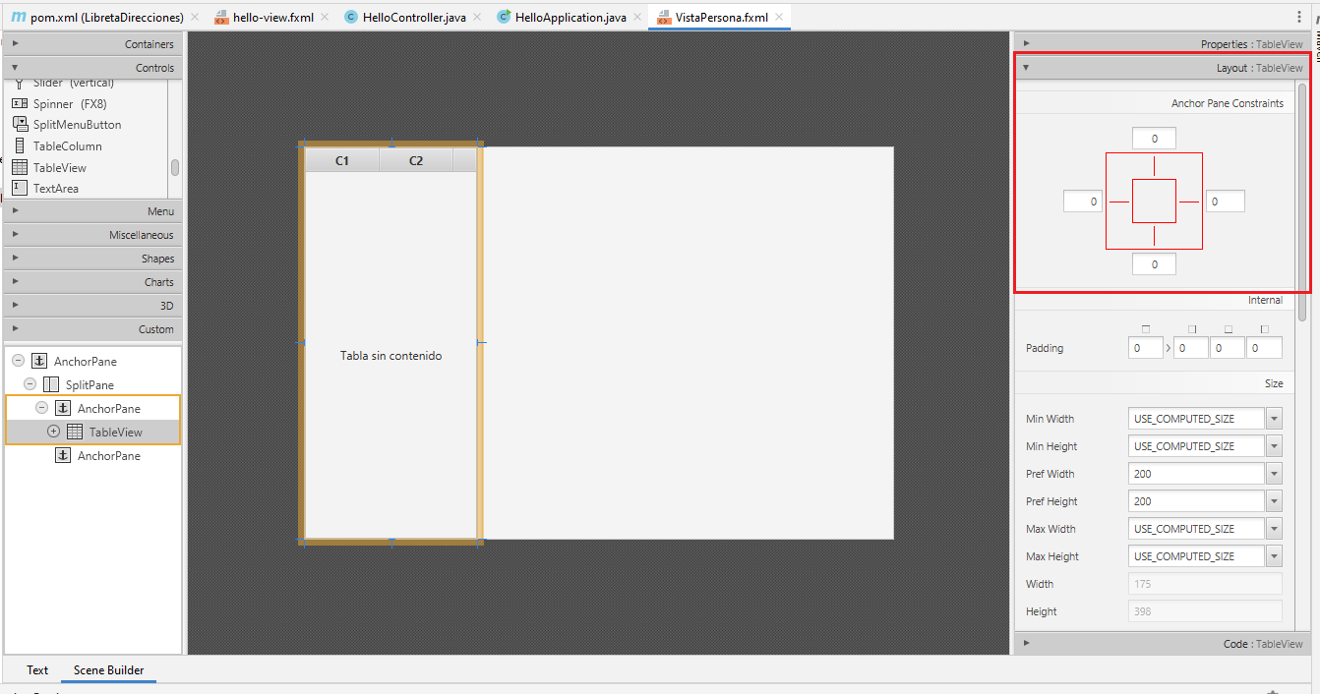Switch to the hello-view.fxml tab

pyautogui.click(x=272, y=18)
